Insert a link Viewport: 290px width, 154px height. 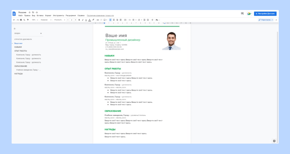[98, 20]
